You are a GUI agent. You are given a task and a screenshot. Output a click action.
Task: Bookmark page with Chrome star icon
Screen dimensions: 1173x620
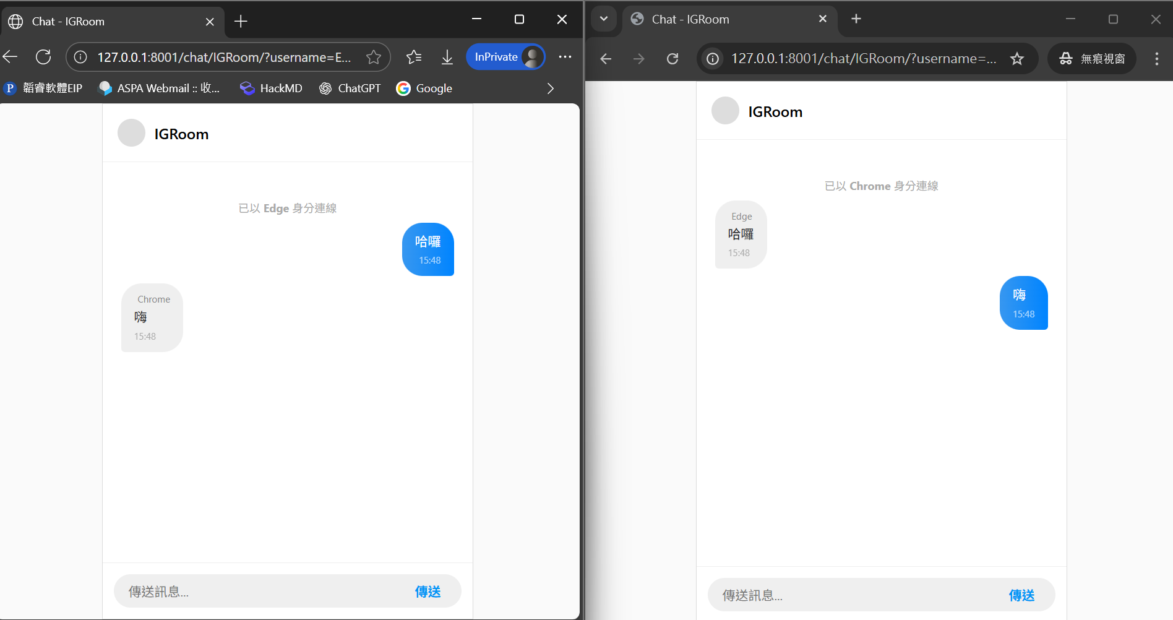(1016, 59)
